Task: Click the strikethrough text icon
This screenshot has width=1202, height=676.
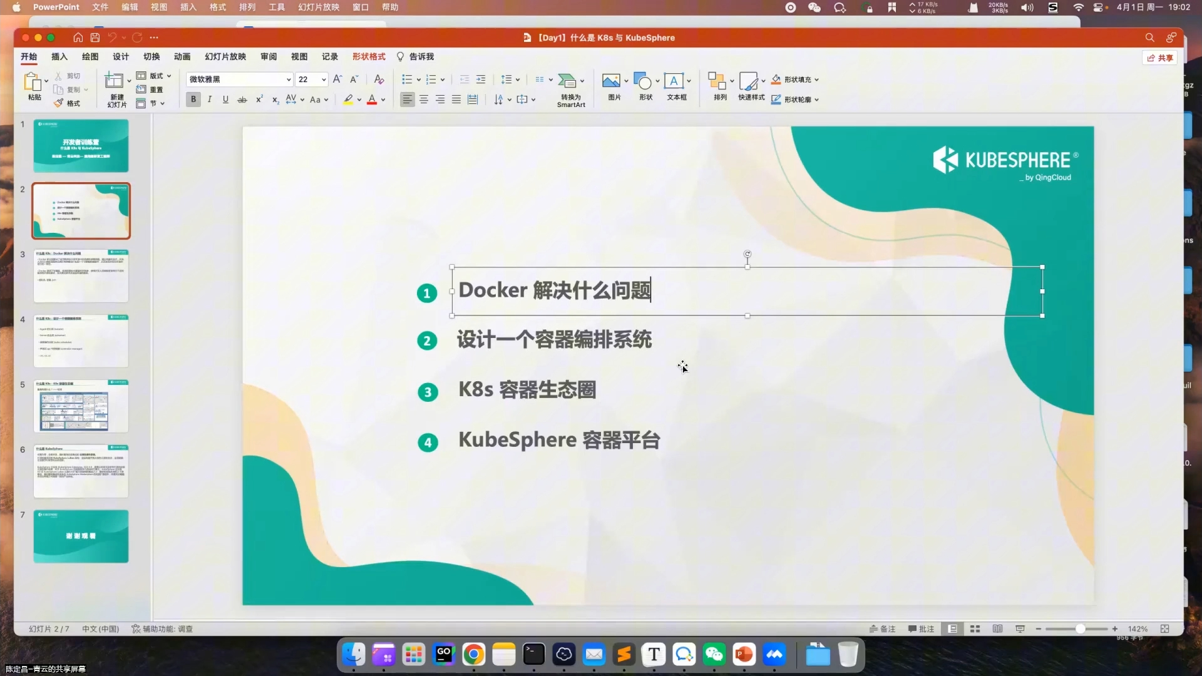Action: tap(242, 100)
